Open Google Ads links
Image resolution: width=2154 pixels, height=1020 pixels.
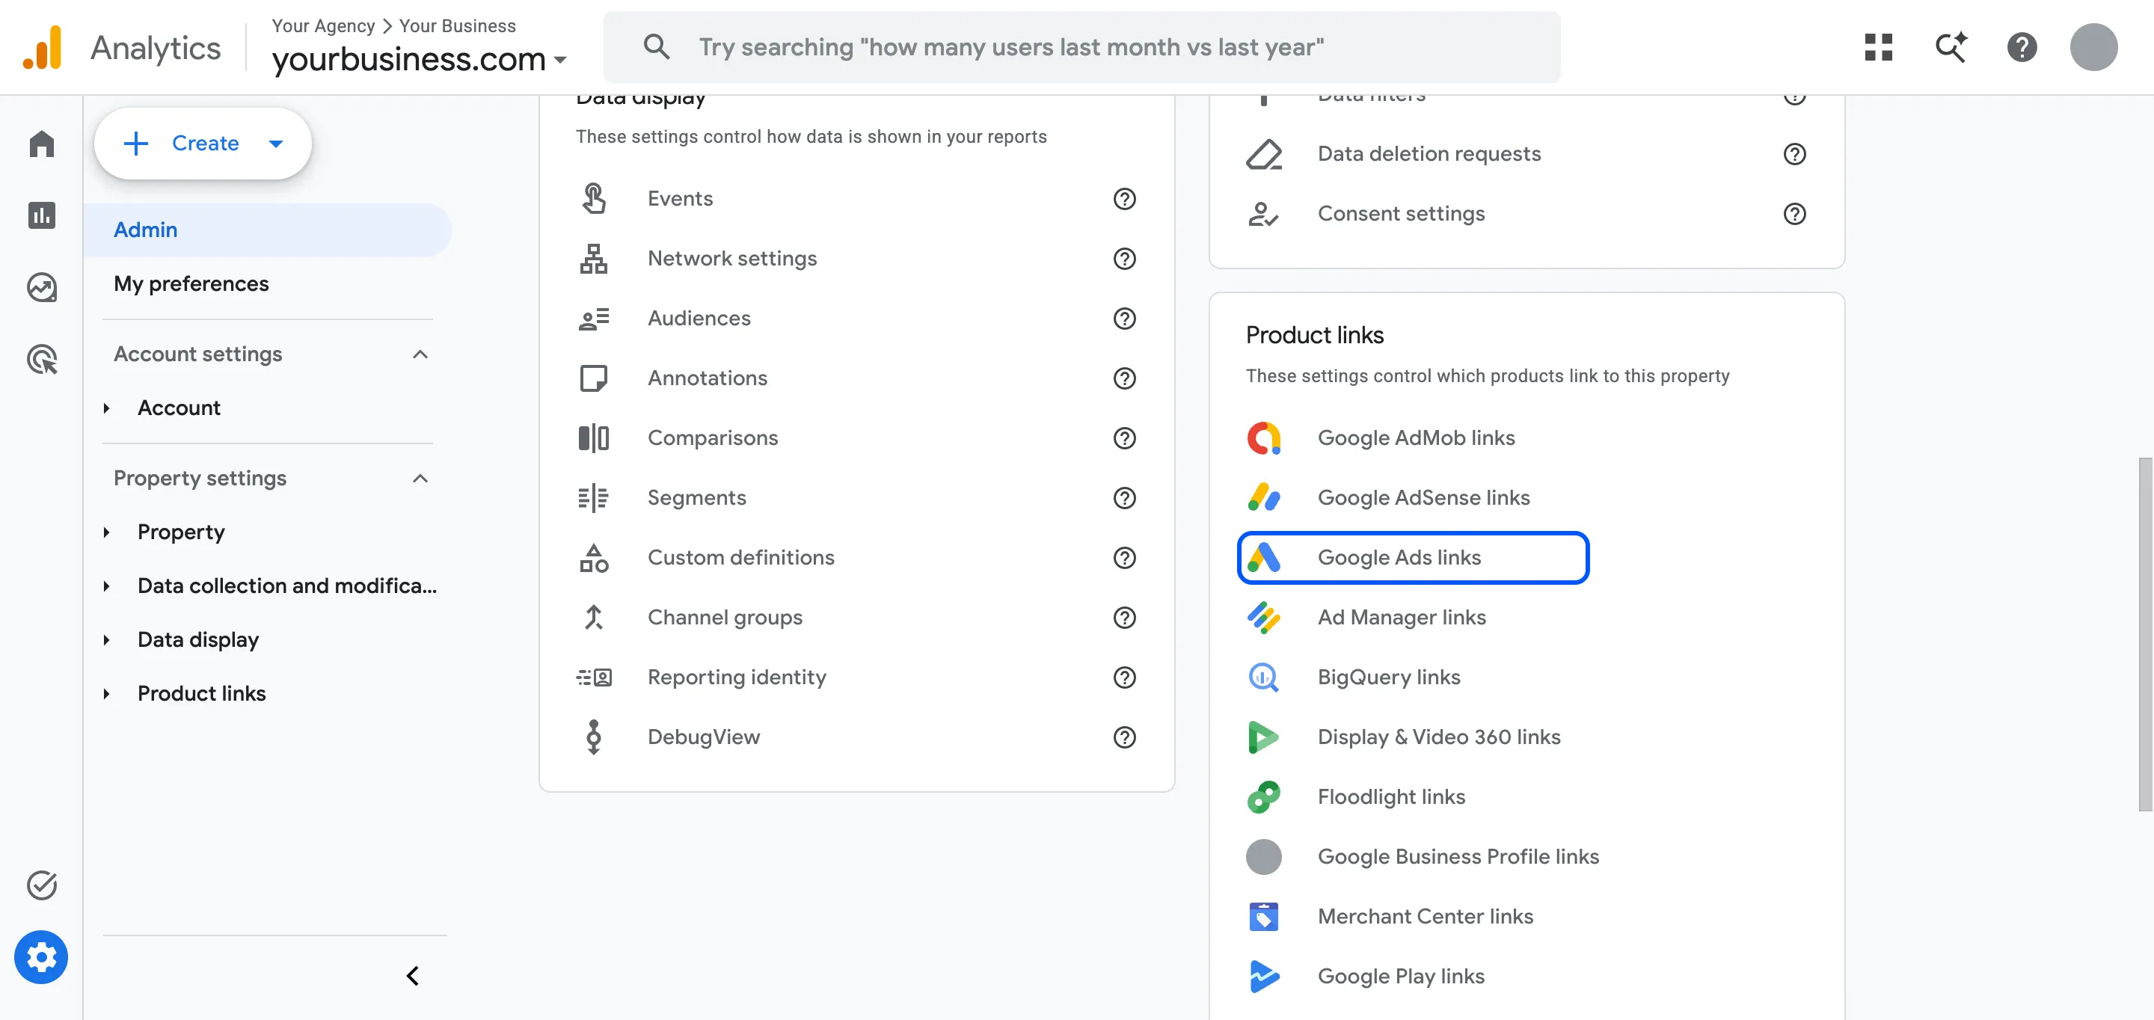1412,557
